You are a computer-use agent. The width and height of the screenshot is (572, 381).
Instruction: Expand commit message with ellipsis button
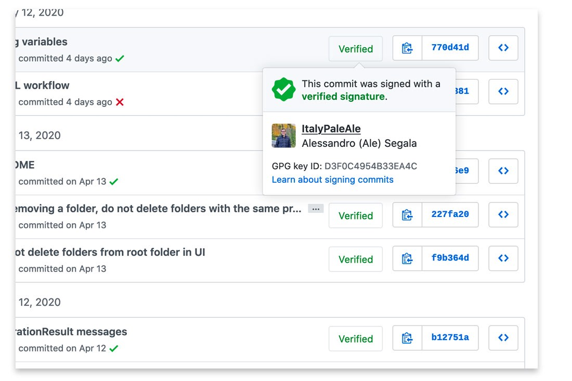coord(316,209)
